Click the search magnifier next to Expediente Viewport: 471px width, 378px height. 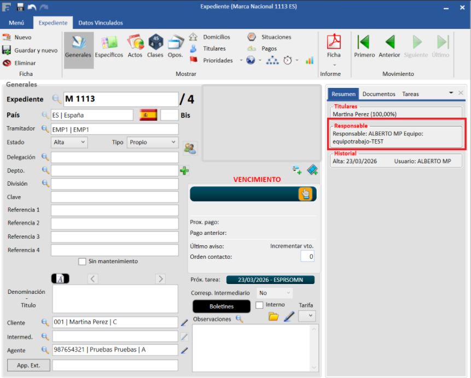tap(57, 99)
